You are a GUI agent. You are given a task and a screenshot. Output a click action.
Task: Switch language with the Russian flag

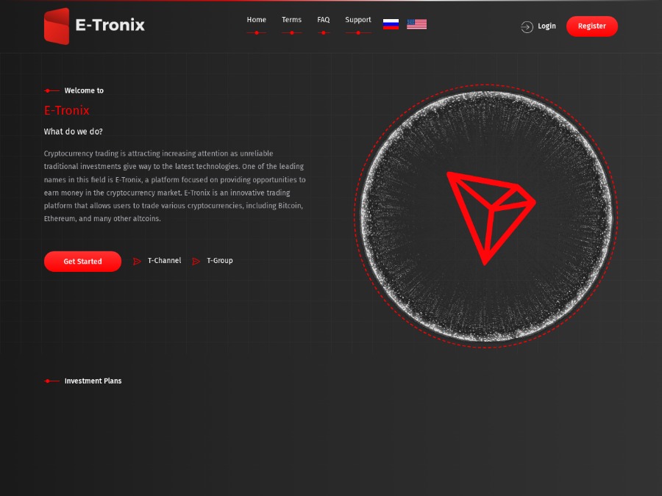coord(391,24)
